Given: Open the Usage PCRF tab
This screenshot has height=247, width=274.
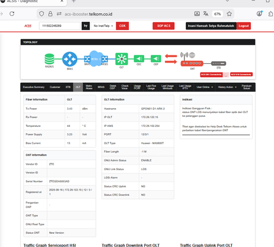Looking at the screenshot, I should tap(137, 87).
